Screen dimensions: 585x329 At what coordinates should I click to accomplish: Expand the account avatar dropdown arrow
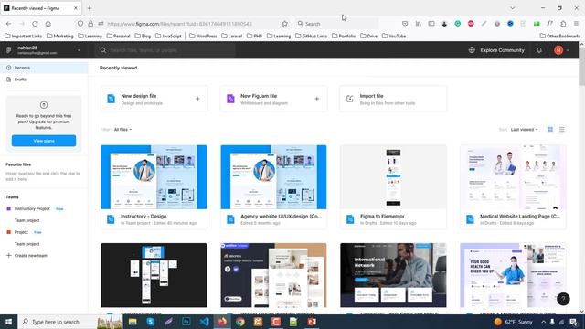(568, 50)
